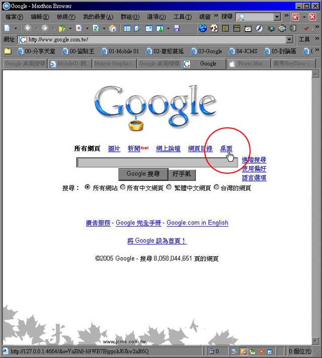Screen dimensions: 322x358
Task: Click the vertical scrollbar up arrow
Action: click(315, 74)
